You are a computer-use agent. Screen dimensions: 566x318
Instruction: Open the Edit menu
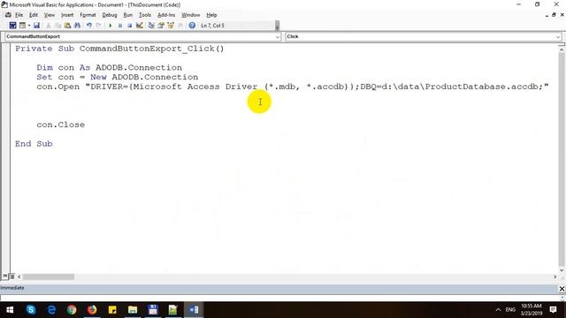[x=34, y=15]
